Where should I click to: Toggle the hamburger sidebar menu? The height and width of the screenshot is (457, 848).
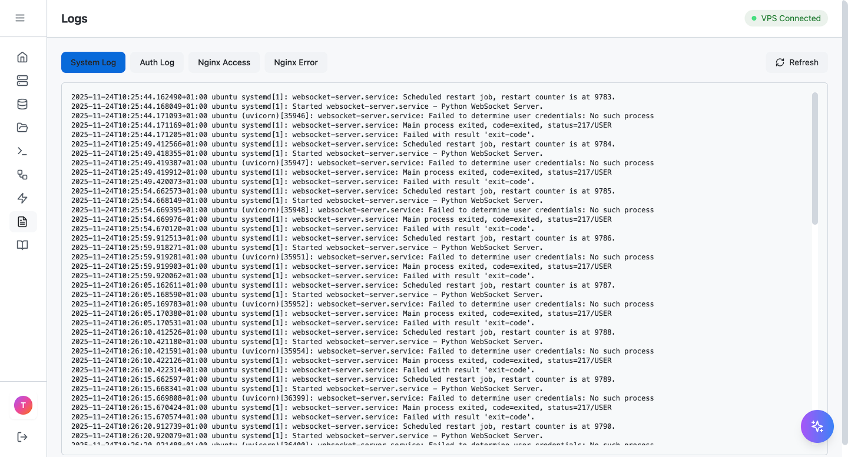pyautogui.click(x=21, y=18)
